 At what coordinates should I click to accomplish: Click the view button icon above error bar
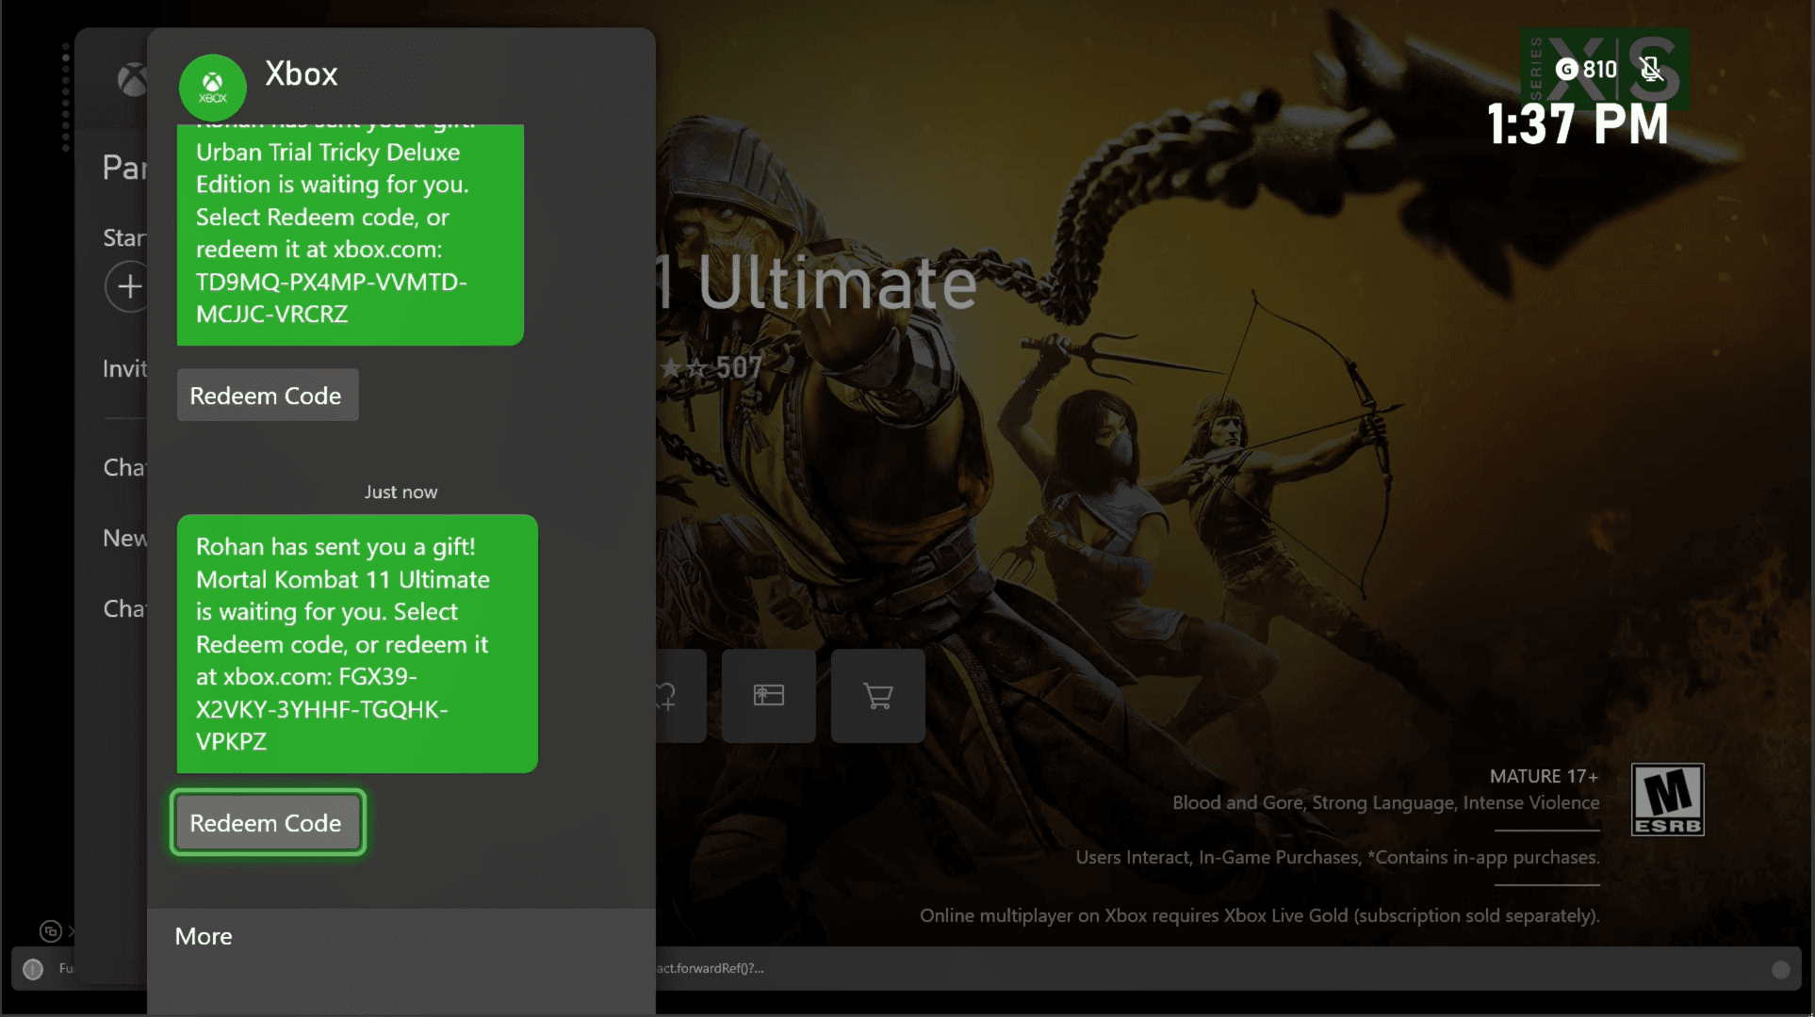(51, 931)
